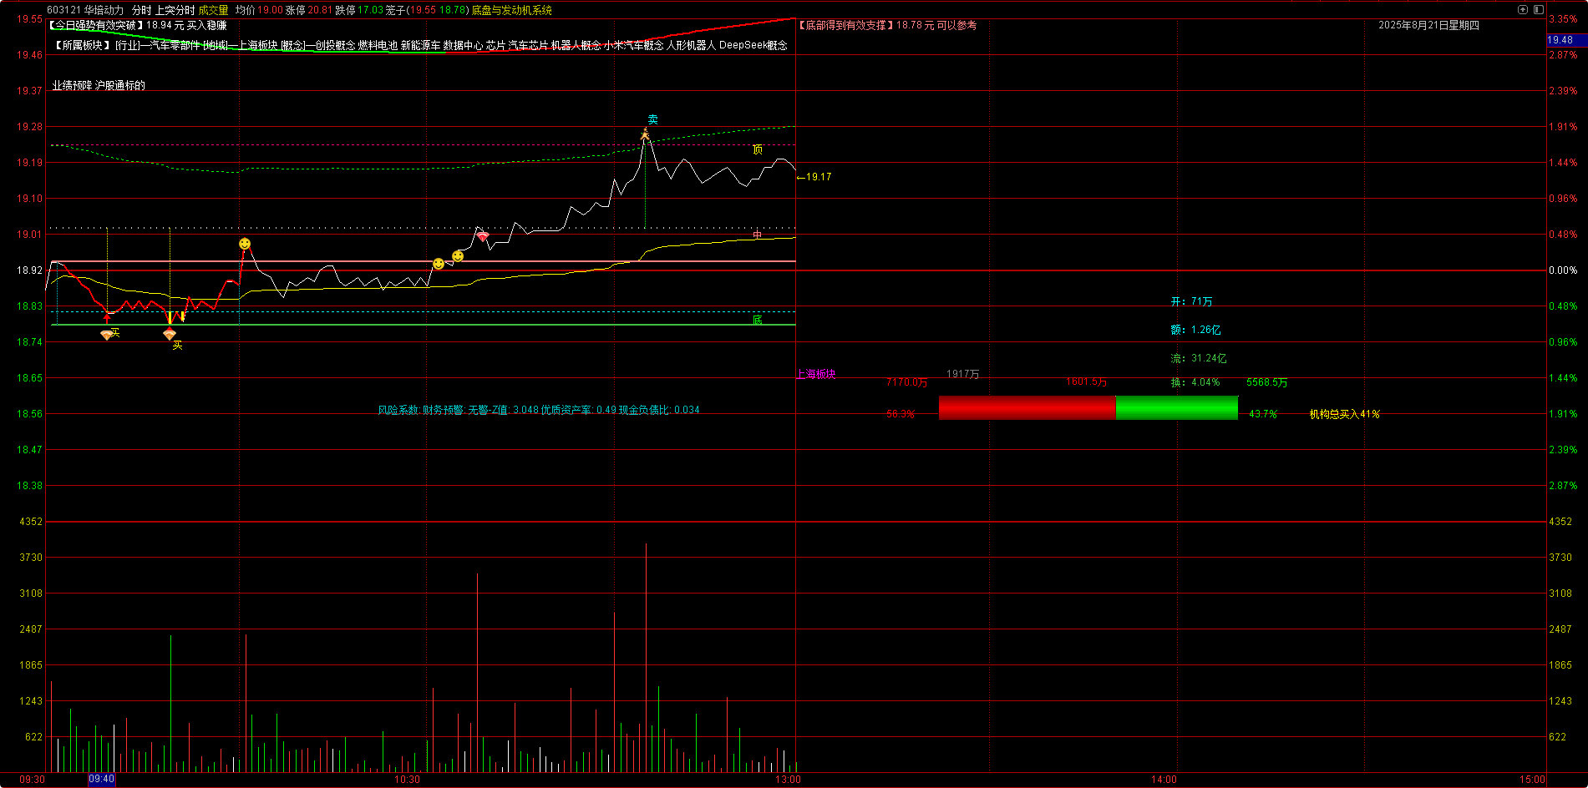Click the stock name 华培动力
The height and width of the screenshot is (788, 1588).
[104, 10]
